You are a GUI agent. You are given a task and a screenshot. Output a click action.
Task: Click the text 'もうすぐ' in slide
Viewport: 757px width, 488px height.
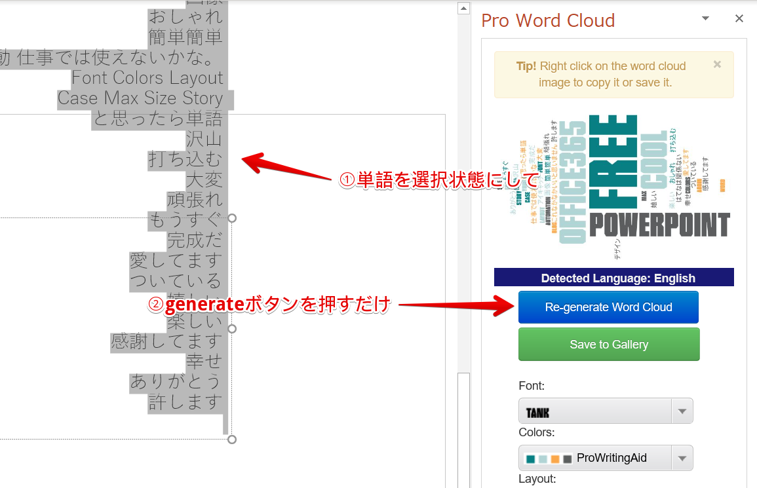click(x=185, y=219)
